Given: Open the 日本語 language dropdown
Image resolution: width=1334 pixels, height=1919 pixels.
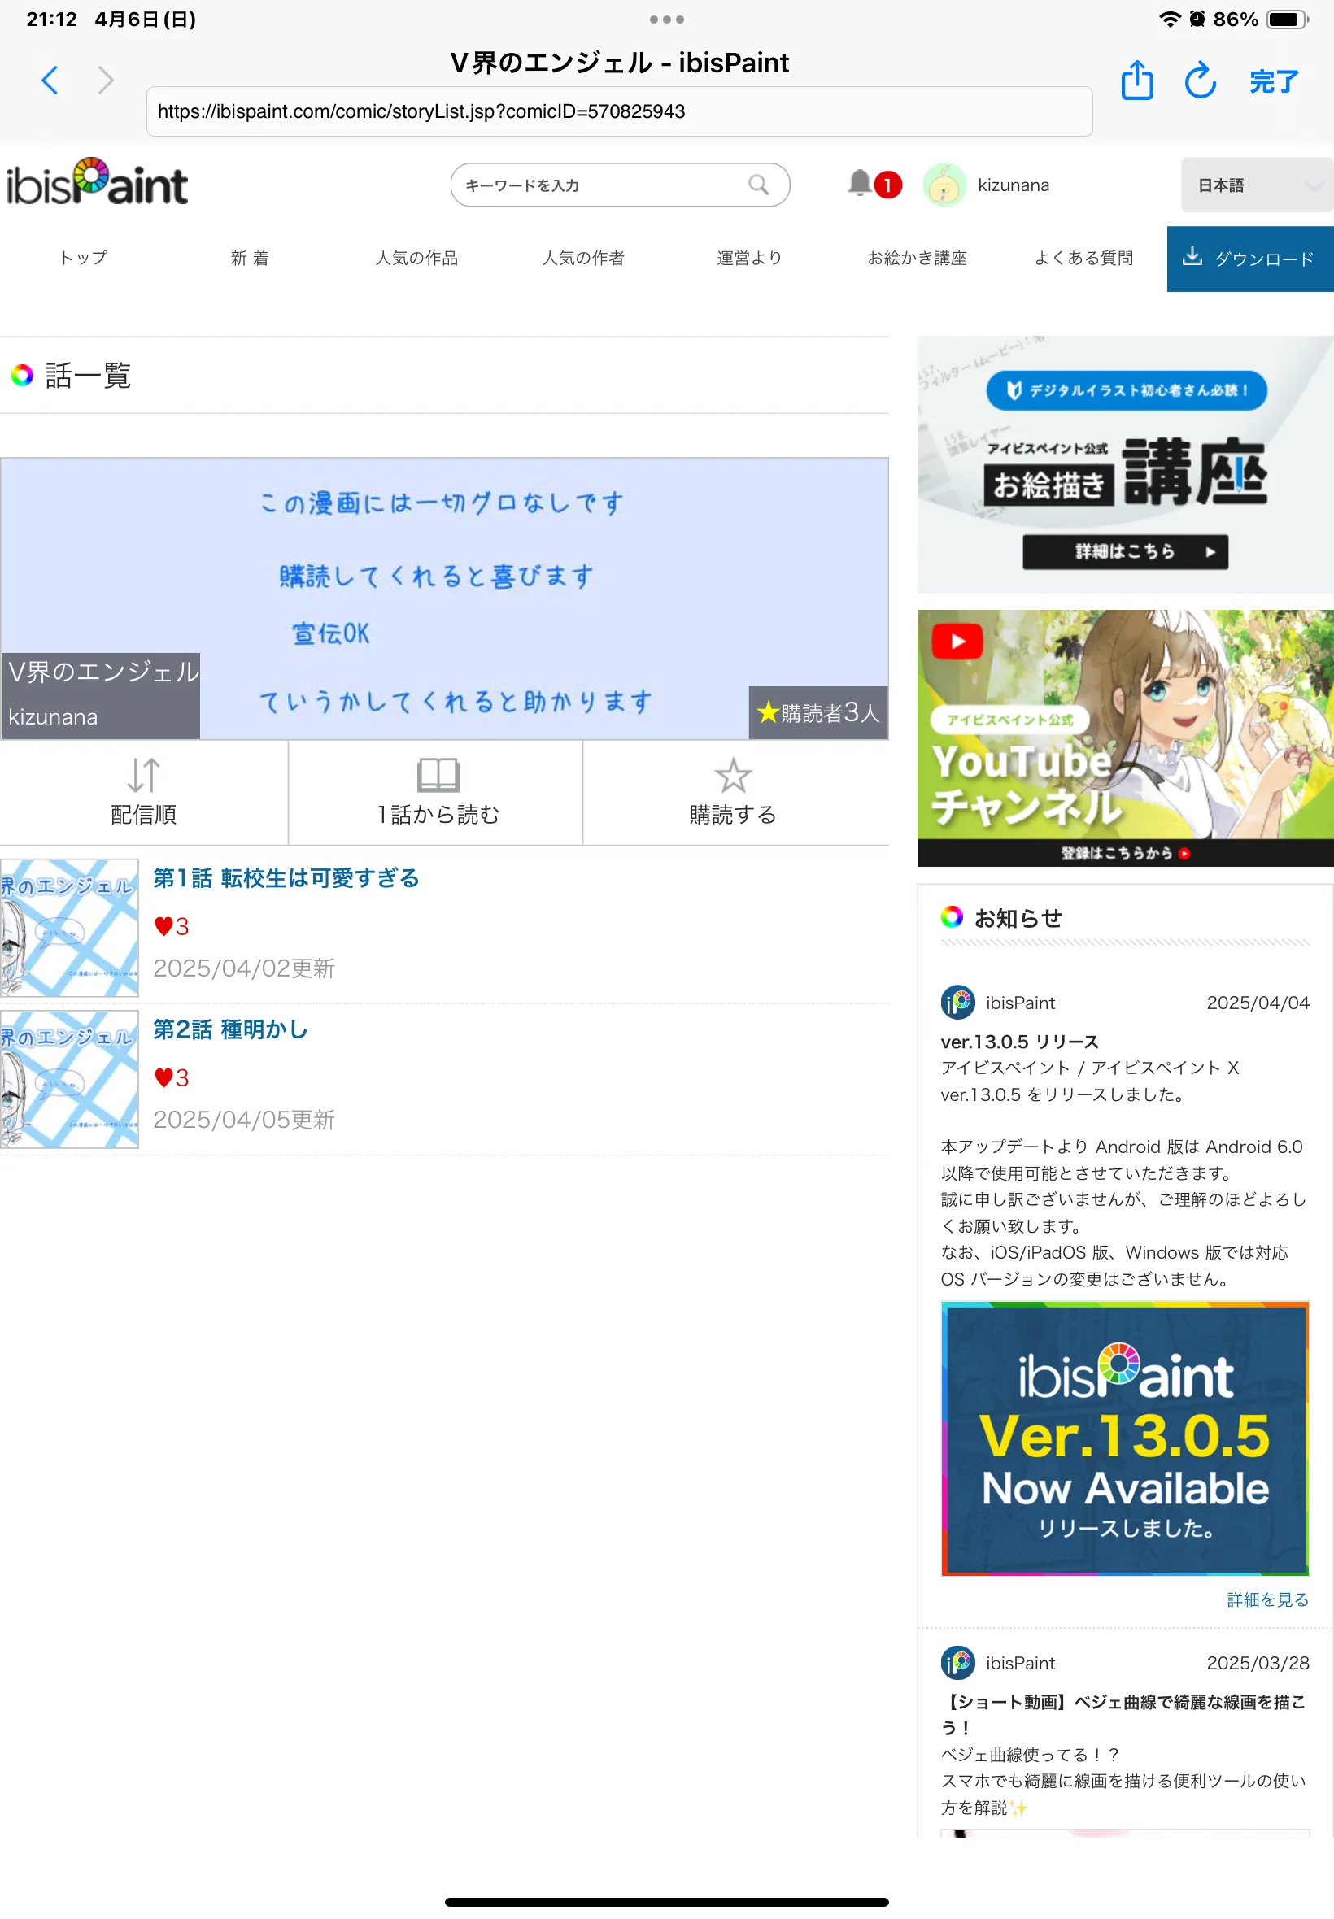Looking at the screenshot, I should coord(1257,185).
